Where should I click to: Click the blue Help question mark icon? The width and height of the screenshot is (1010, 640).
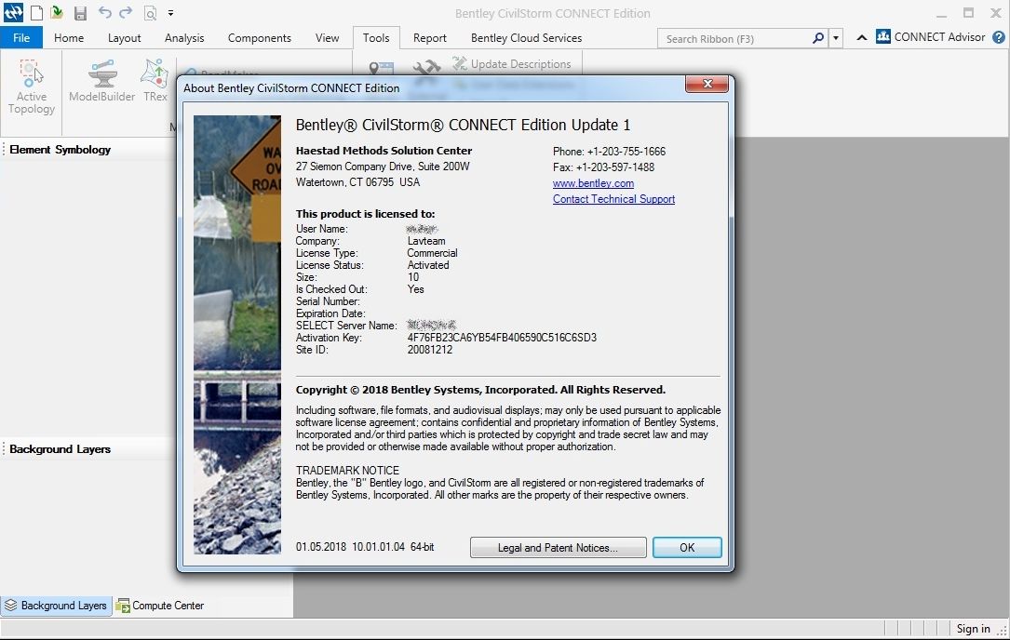(x=999, y=38)
